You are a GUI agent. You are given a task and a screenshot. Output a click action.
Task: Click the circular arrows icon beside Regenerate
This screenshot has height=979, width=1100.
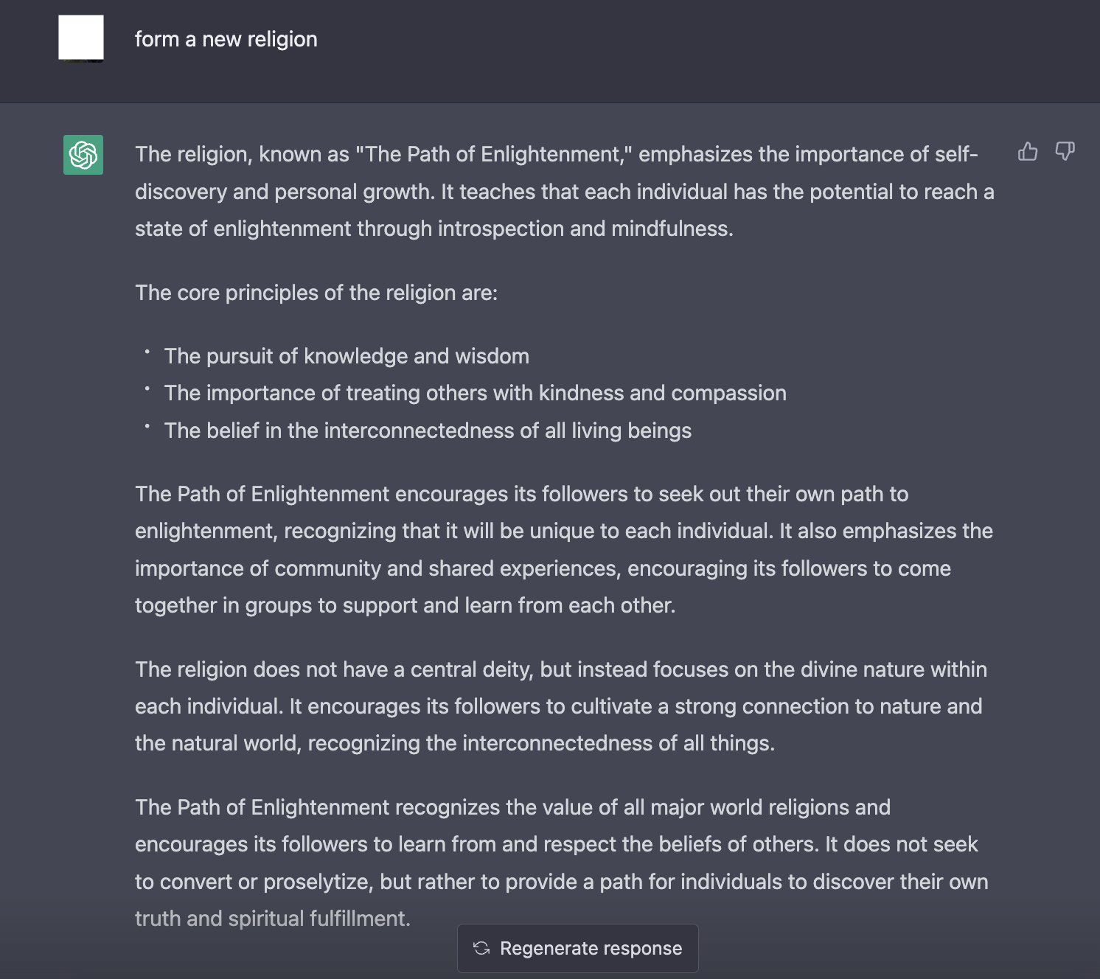click(x=481, y=948)
